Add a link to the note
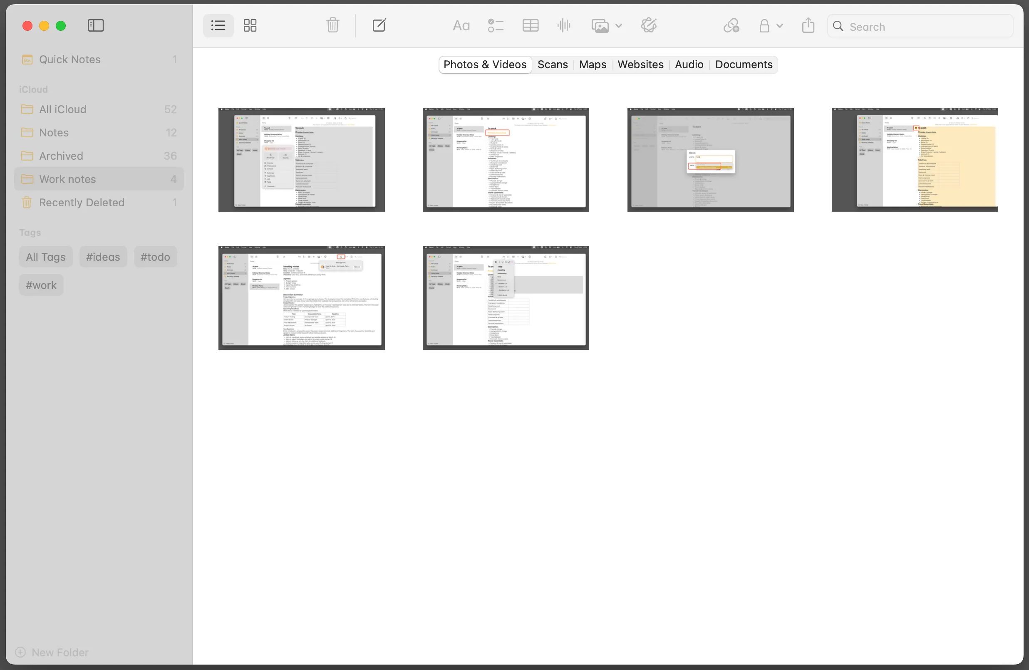The width and height of the screenshot is (1029, 670). (x=730, y=25)
